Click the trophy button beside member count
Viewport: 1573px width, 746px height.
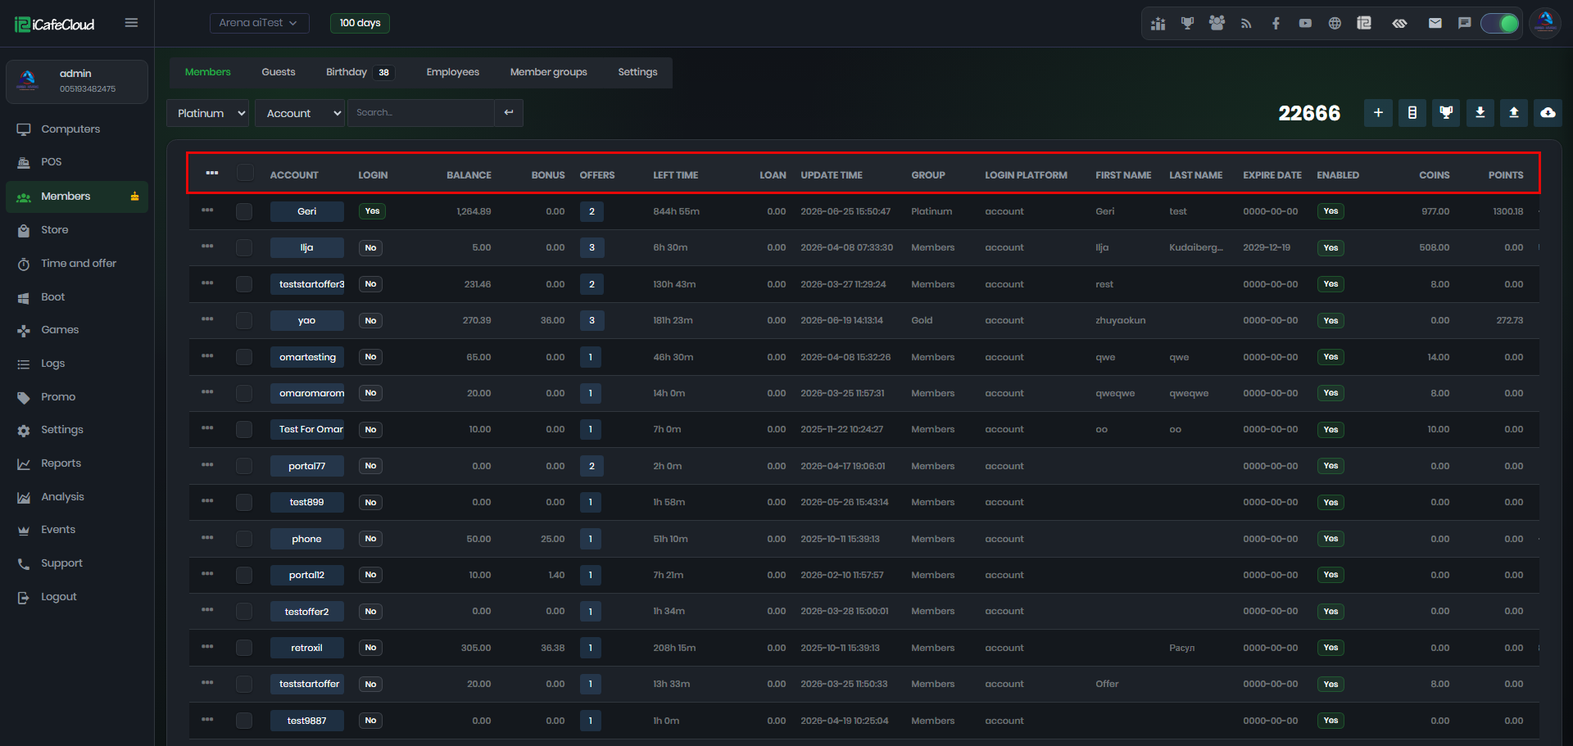click(x=1446, y=113)
